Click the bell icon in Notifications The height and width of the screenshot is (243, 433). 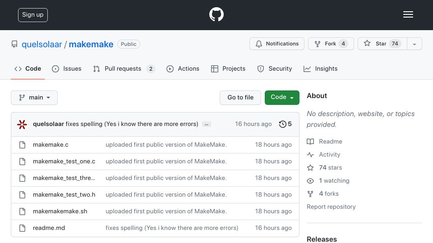[259, 44]
